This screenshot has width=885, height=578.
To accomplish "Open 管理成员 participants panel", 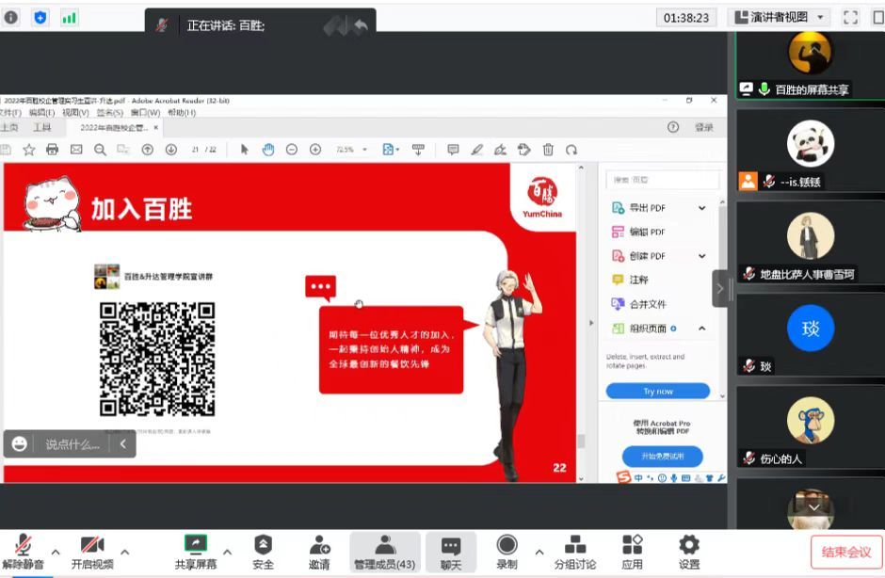I will coord(384,546).
